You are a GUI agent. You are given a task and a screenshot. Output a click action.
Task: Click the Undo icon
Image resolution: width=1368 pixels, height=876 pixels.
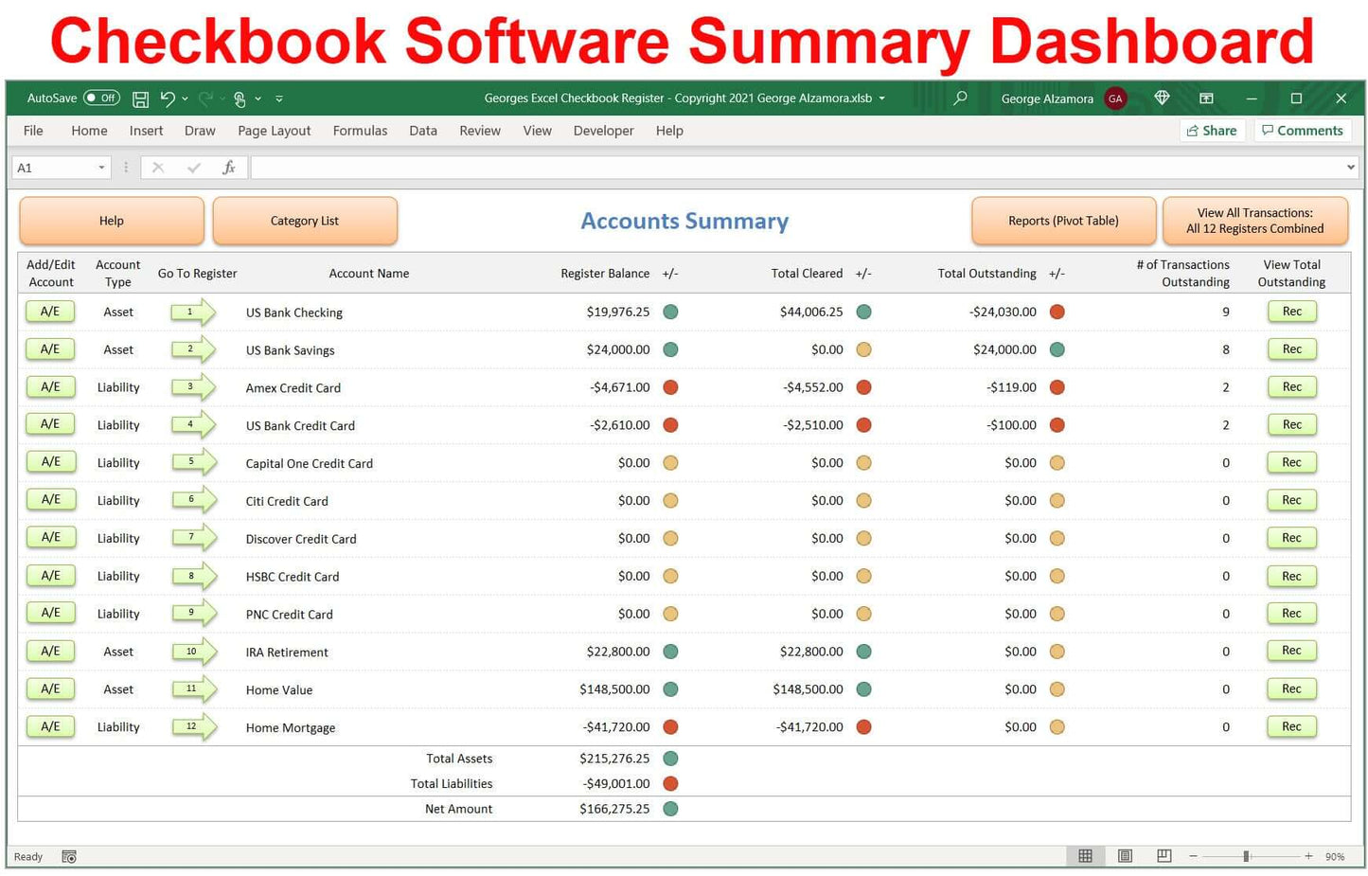click(x=166, y=98)
